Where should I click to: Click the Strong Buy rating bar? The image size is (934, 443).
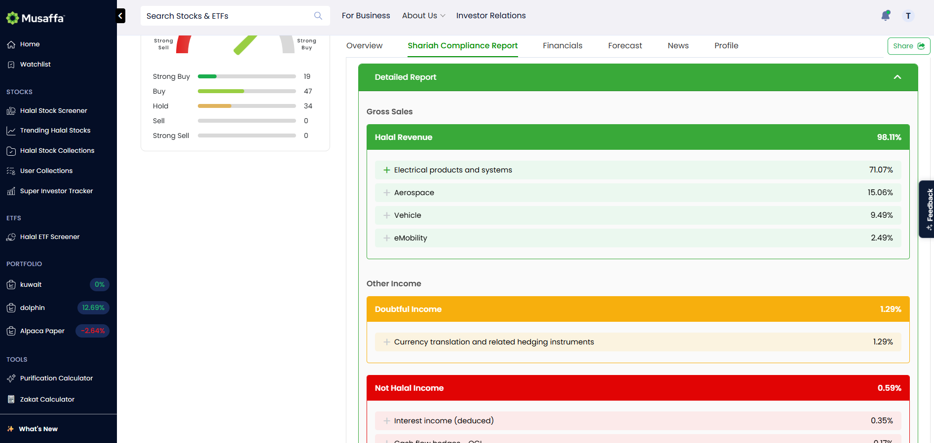click(247, 76)
